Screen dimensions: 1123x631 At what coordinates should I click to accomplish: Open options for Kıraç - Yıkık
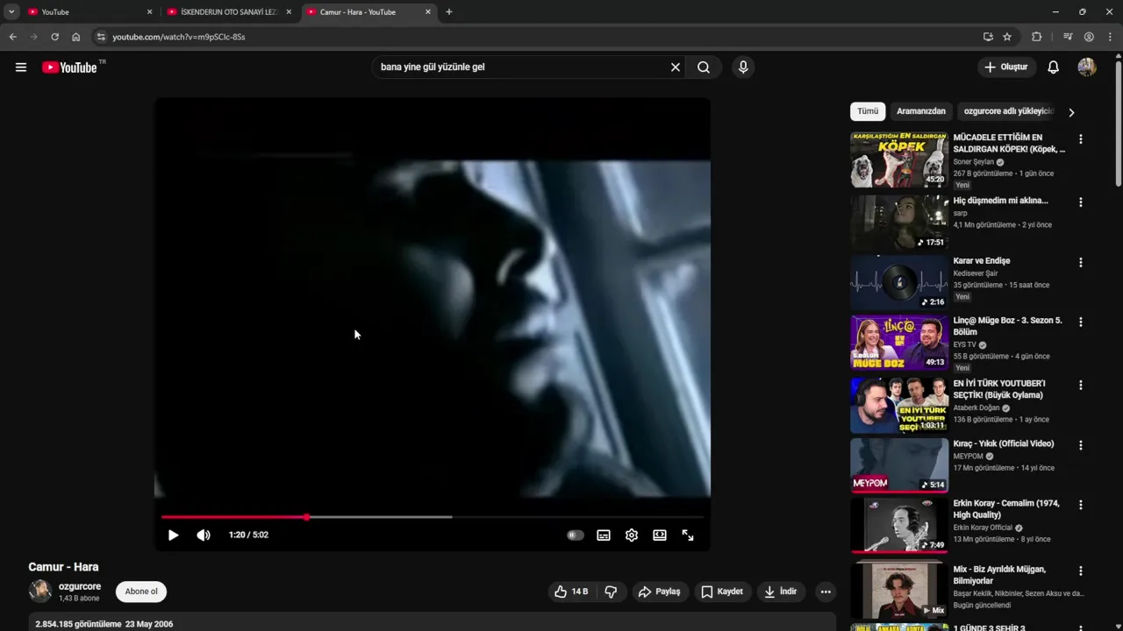pyautogui.click(x=1081, y=445)
